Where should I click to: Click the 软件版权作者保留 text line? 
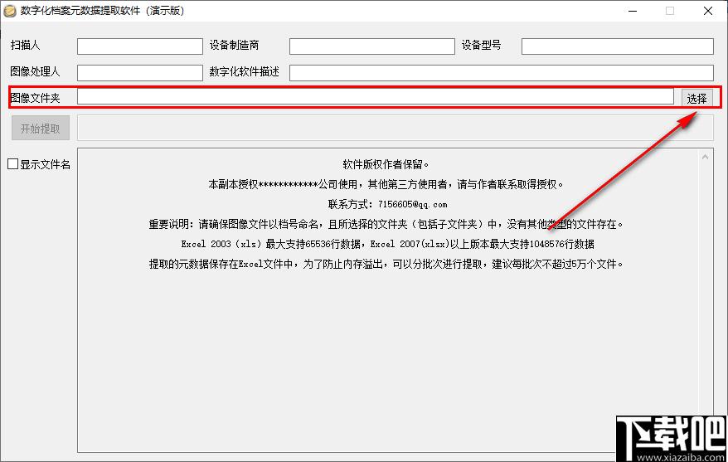386,164
